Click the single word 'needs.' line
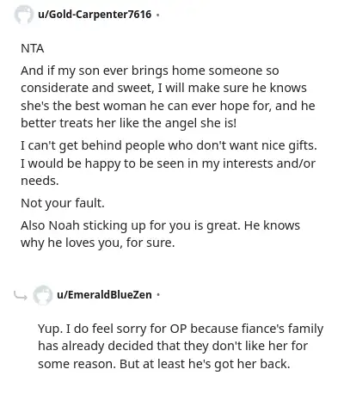Screen dimensions: 344x394 (40, 181)
